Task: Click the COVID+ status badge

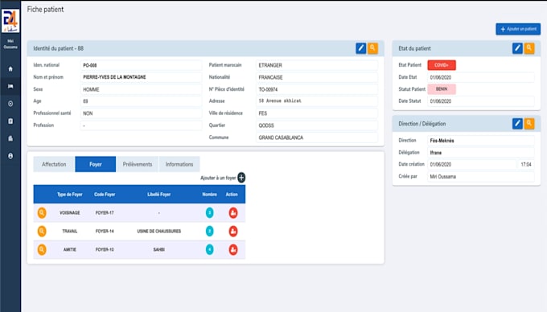Action: pos(442,65)
